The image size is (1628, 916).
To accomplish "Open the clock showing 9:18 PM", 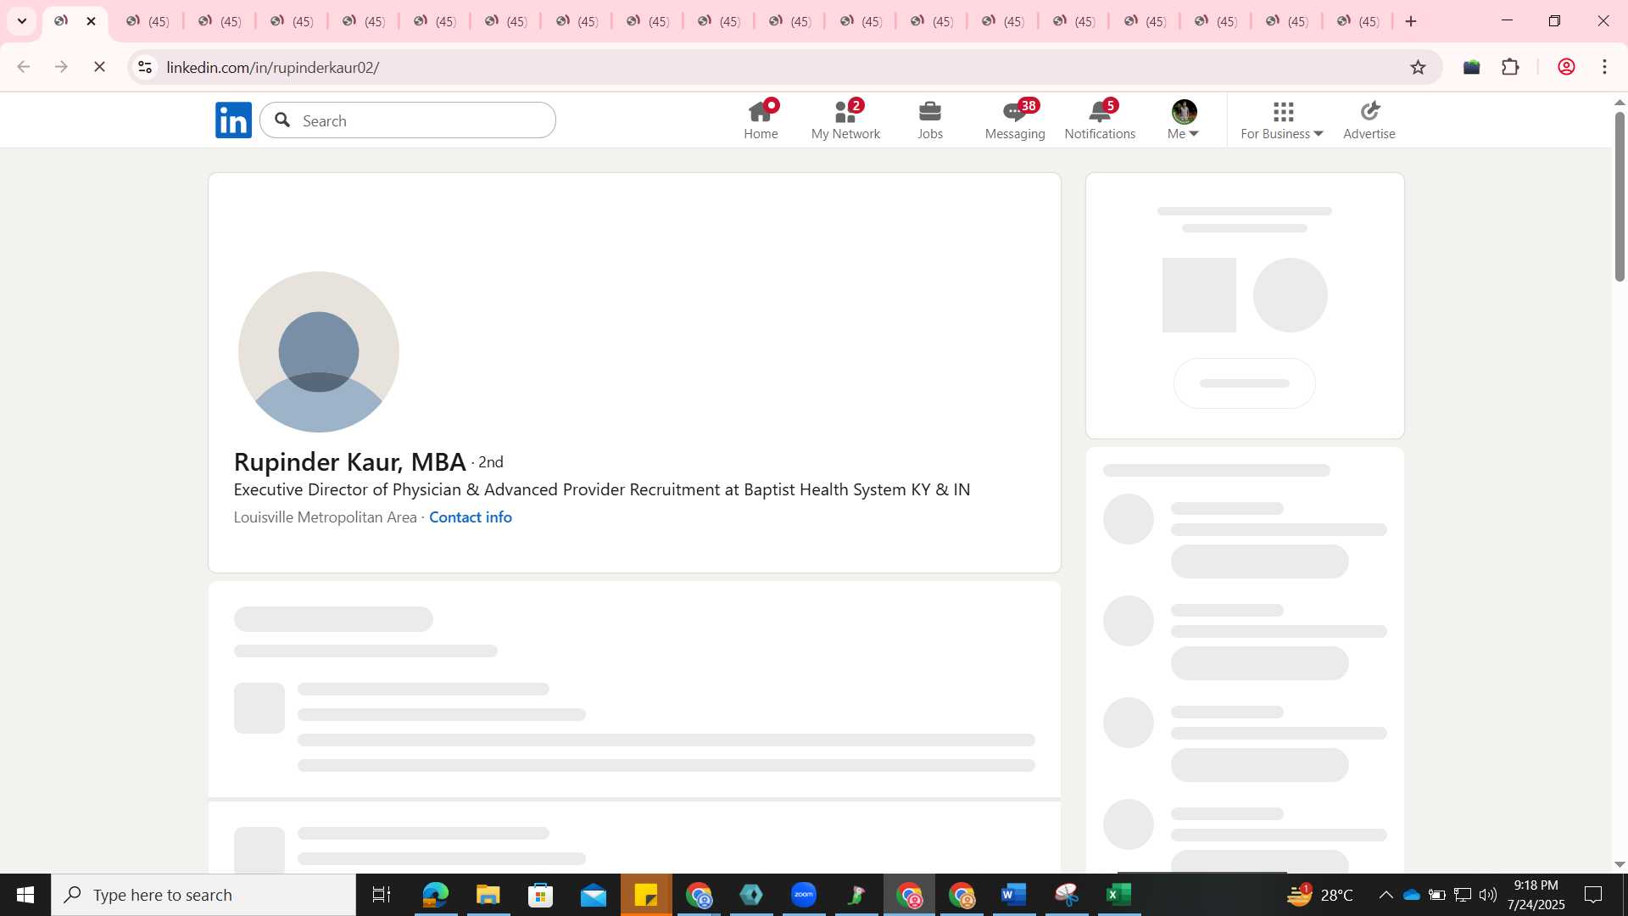I will [x=1536, y=895].
